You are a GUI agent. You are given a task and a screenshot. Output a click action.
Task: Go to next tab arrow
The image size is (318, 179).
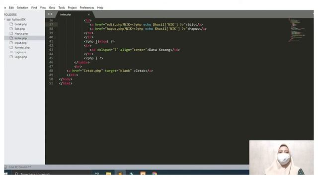pyautogui.click(x=52, y=14)
